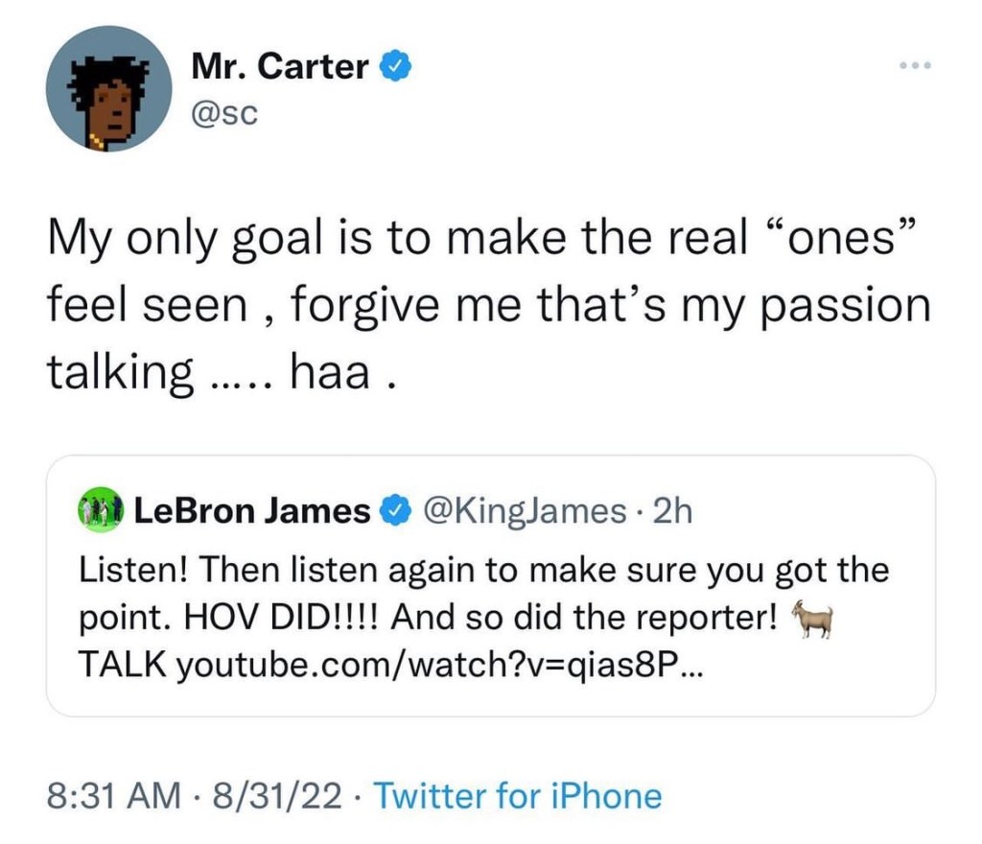Click the verified badge beside Mr. Carter
The width and height of the screenshot is (982, 844).
(x=397, y=67)
